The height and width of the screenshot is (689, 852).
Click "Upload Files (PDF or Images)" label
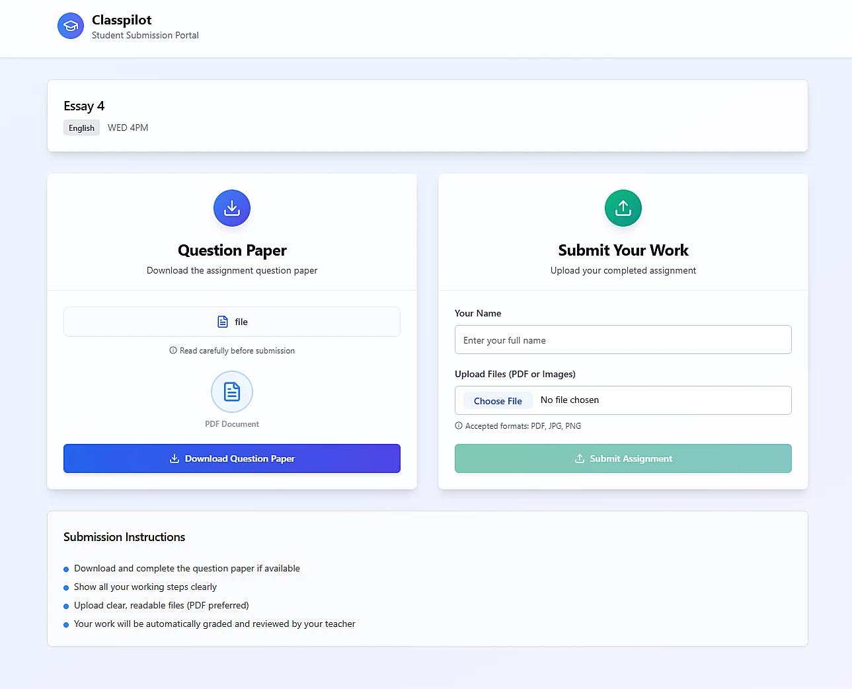(515, 374)
